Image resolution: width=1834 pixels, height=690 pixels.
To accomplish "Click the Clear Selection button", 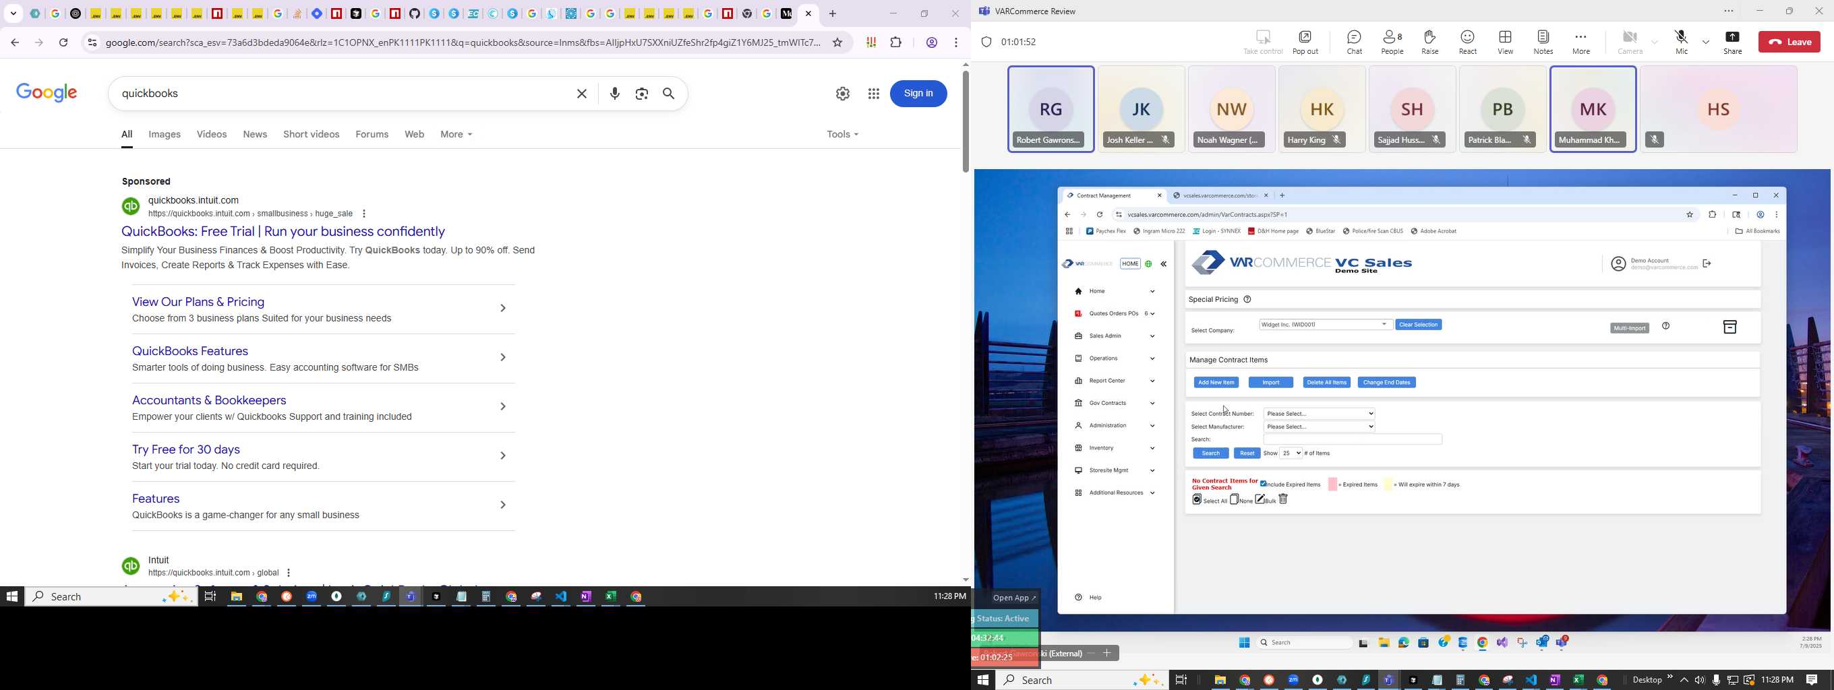I will click(x=1418, y=324).
